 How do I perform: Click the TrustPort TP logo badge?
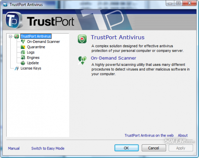pyautogui.click(x=14, y=20)
